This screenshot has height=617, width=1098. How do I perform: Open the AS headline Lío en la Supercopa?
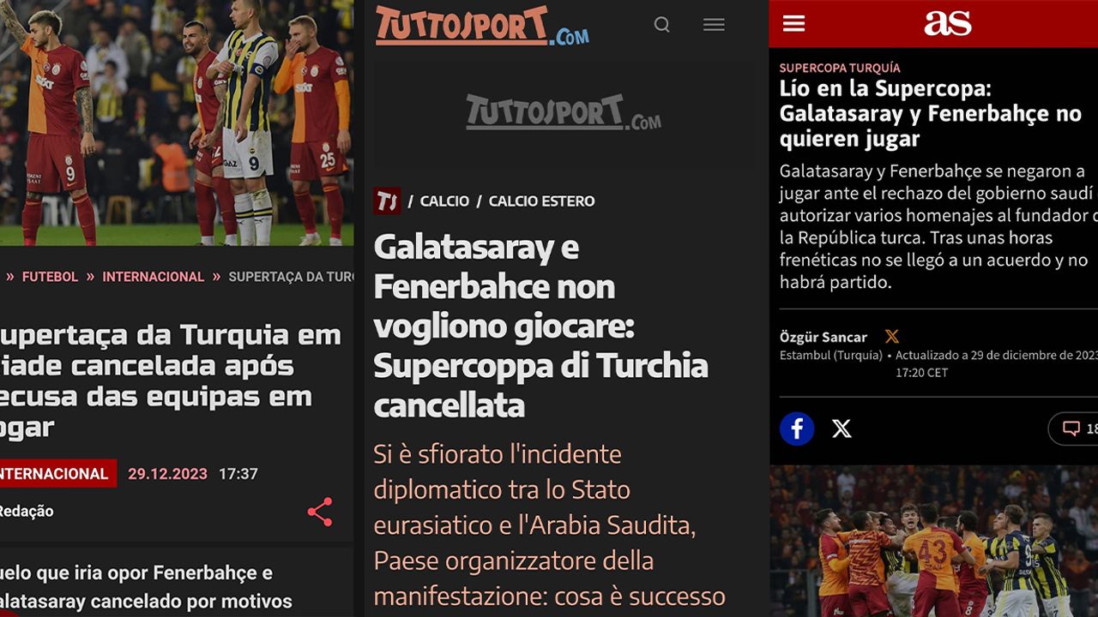[x=931, y=113]
